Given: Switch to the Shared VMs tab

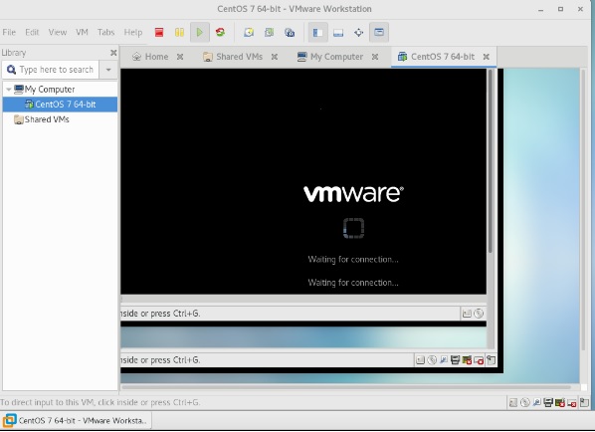Looking at the screenshot, I should coord(233,57).
